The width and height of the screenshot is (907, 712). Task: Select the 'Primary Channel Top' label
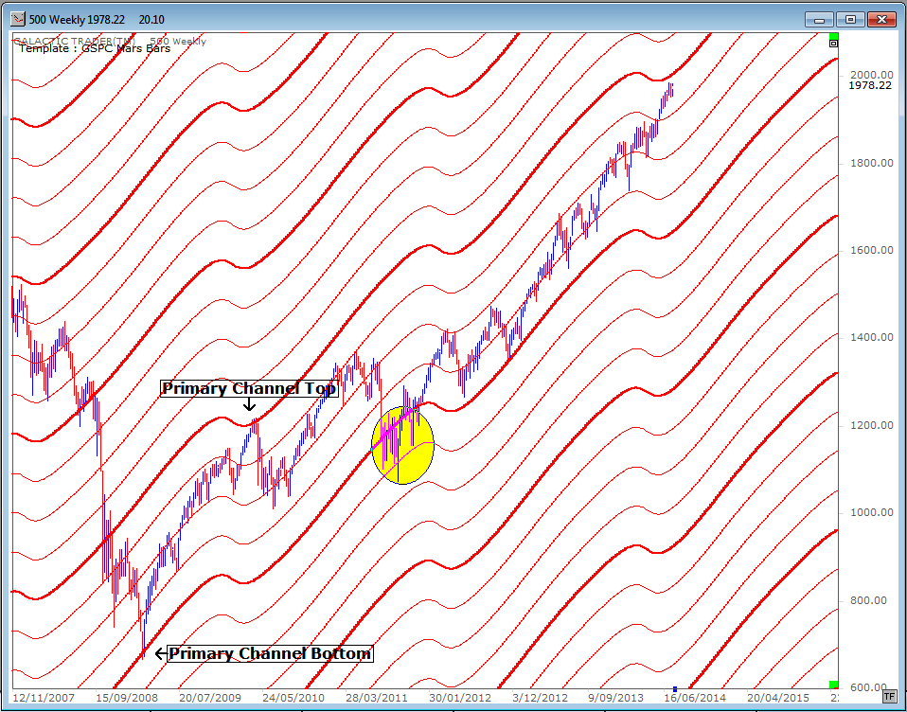coord(249,388)
